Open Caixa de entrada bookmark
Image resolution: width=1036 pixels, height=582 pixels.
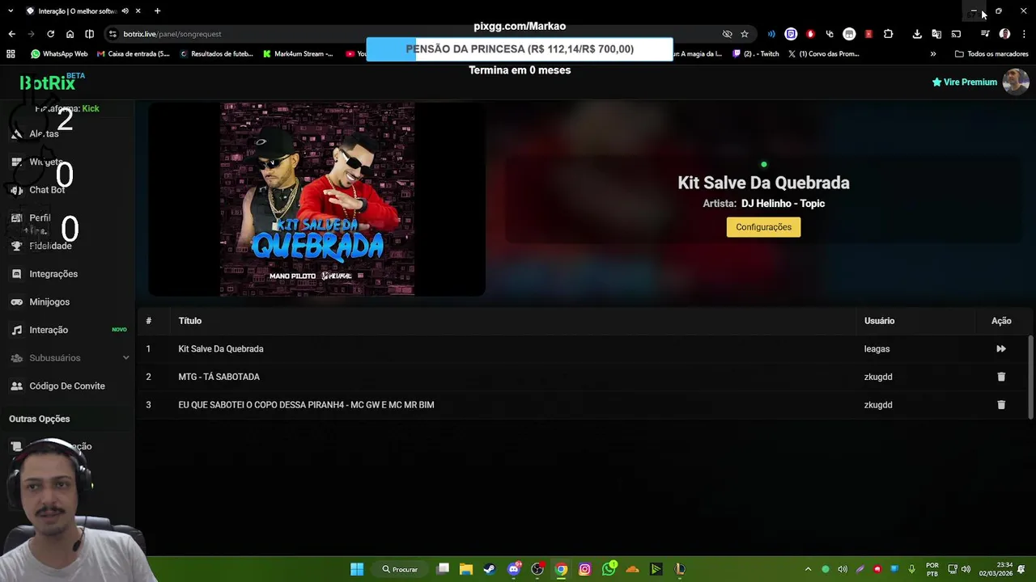[134, 54]
